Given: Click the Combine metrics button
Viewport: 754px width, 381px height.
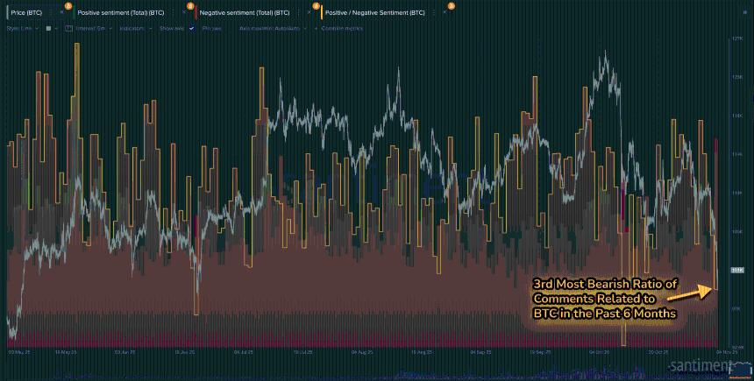Looking at the screenshot, I should [x=344, y=29].
